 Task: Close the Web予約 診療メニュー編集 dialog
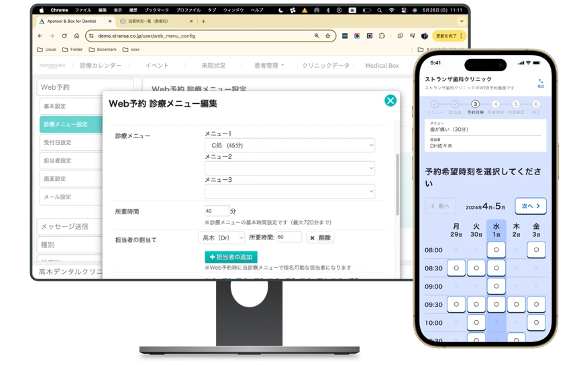pyautogui.click(x=390, y=101)
